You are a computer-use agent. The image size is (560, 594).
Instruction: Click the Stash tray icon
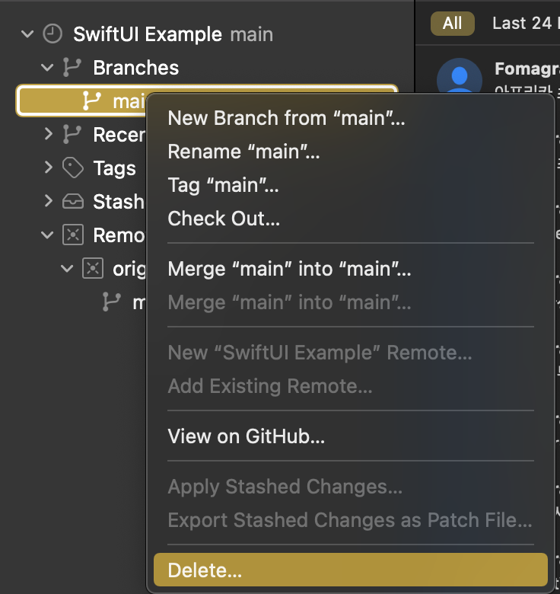click(72, 201)
